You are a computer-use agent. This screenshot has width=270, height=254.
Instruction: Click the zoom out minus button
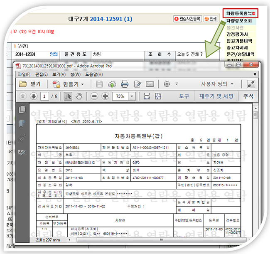coord(94,96)
